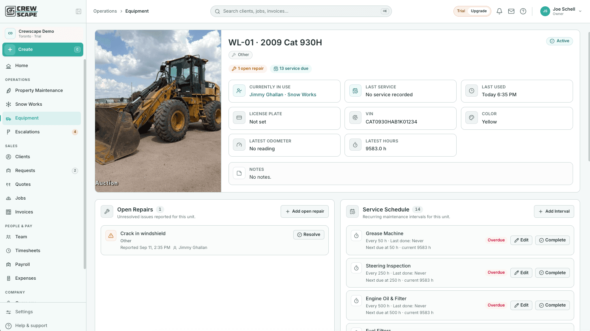Screen dimensions: 590x331
Task: Edit the Steering Inspection interval
Action: [521, 273]
